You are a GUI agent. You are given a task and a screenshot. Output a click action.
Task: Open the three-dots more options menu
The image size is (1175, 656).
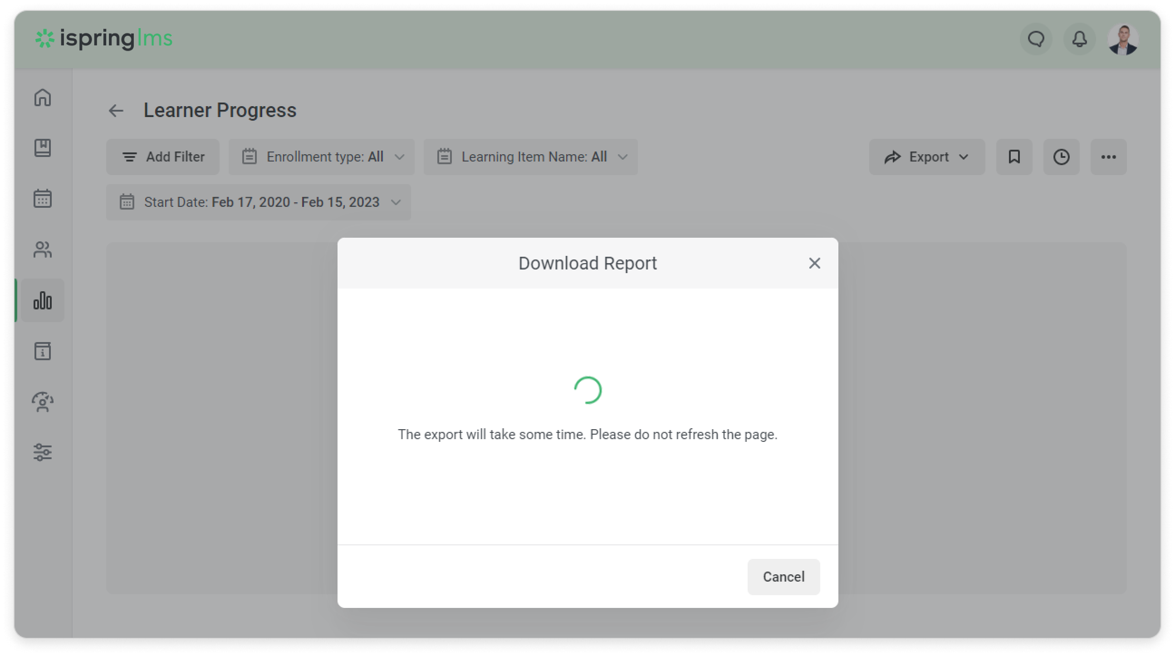tap(1108, 157)
